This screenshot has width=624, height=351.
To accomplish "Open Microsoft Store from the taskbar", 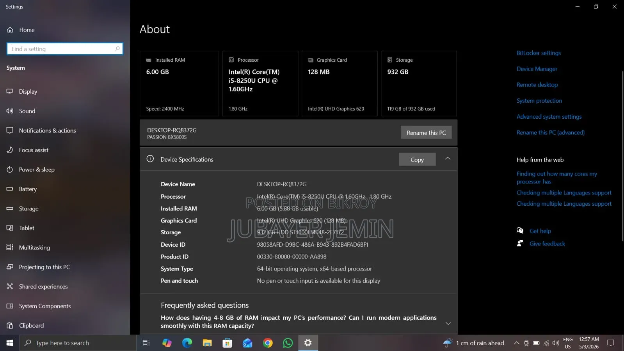I will click(x=227, y=343).
